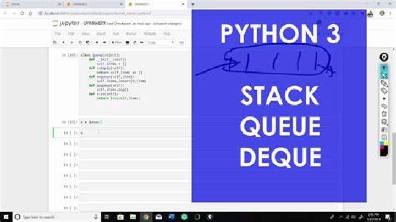Click the active cell containing q

(x=135, y=132)
